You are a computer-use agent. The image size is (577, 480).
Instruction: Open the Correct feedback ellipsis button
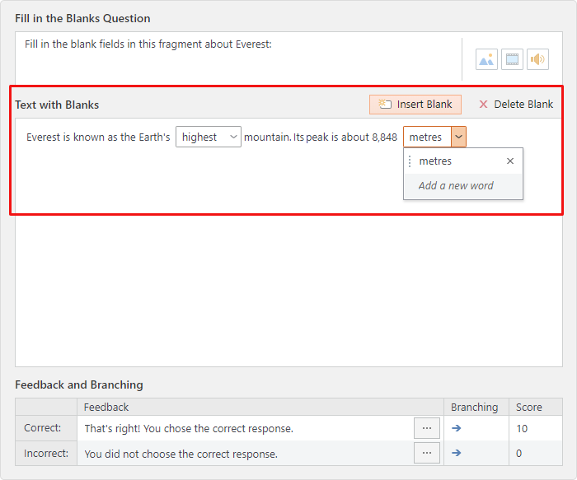426,428
